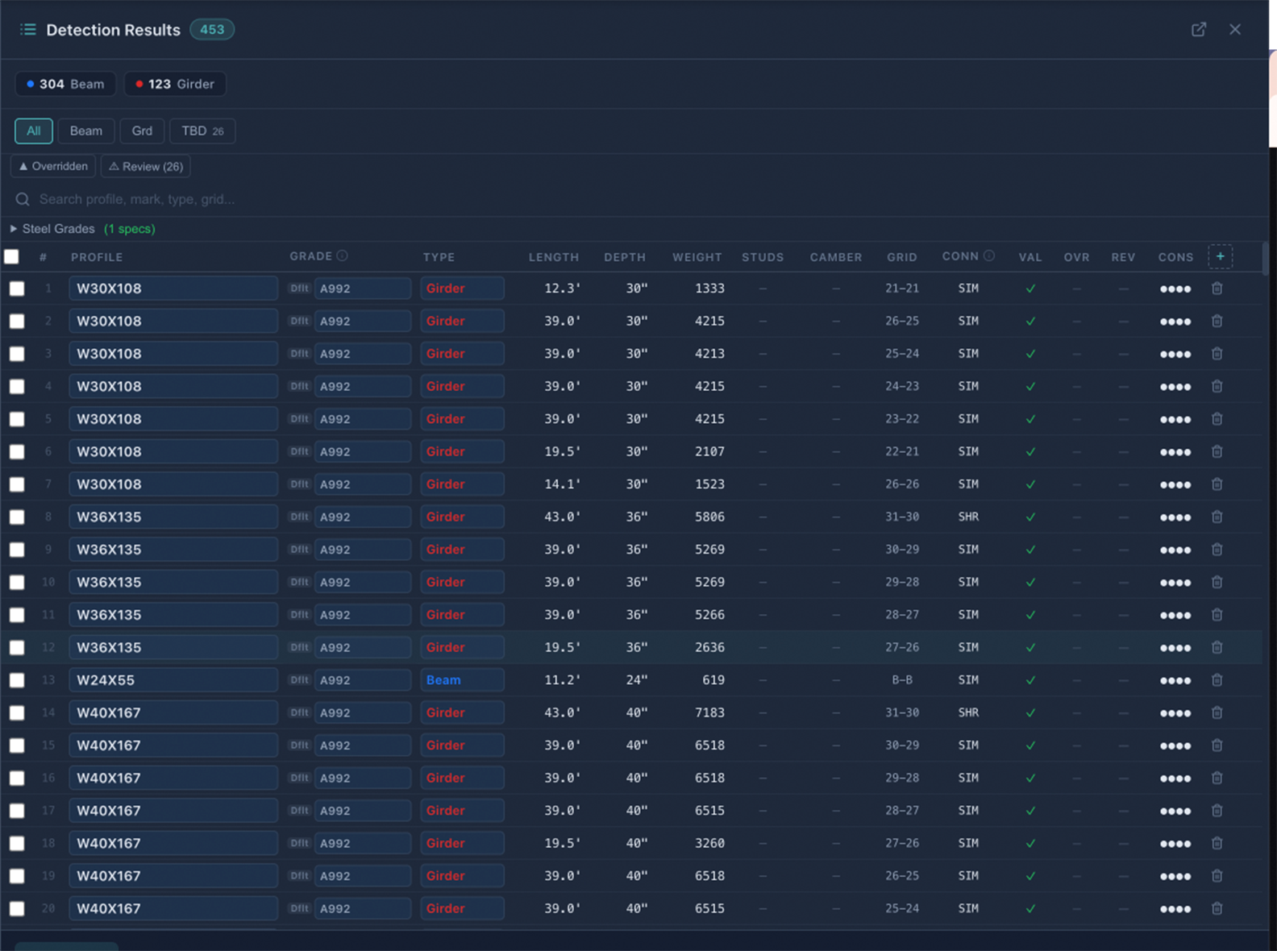Open the grade A992 dropdown in row 2

coord(362,321)
